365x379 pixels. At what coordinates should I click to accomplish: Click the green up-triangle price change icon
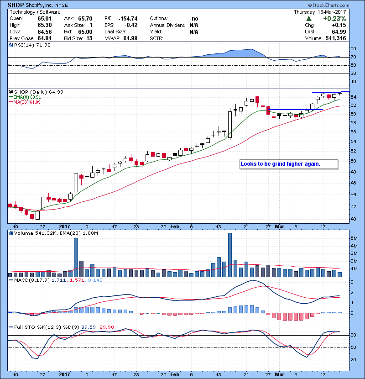[x=309, y=19]
